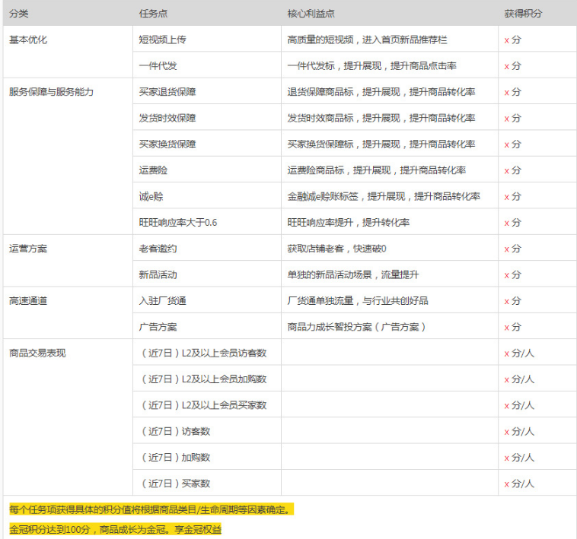Click the 分类 column header
This screenshot has width=577, height=539.
click(x=19, y=14)
